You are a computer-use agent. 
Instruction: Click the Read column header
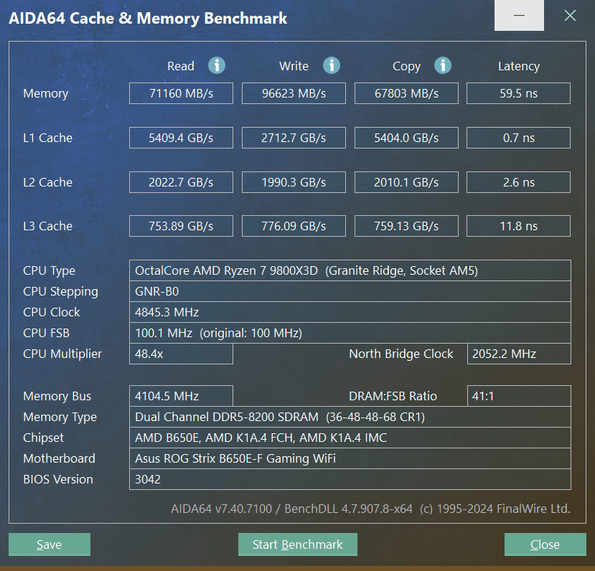[x=181, y=66]
